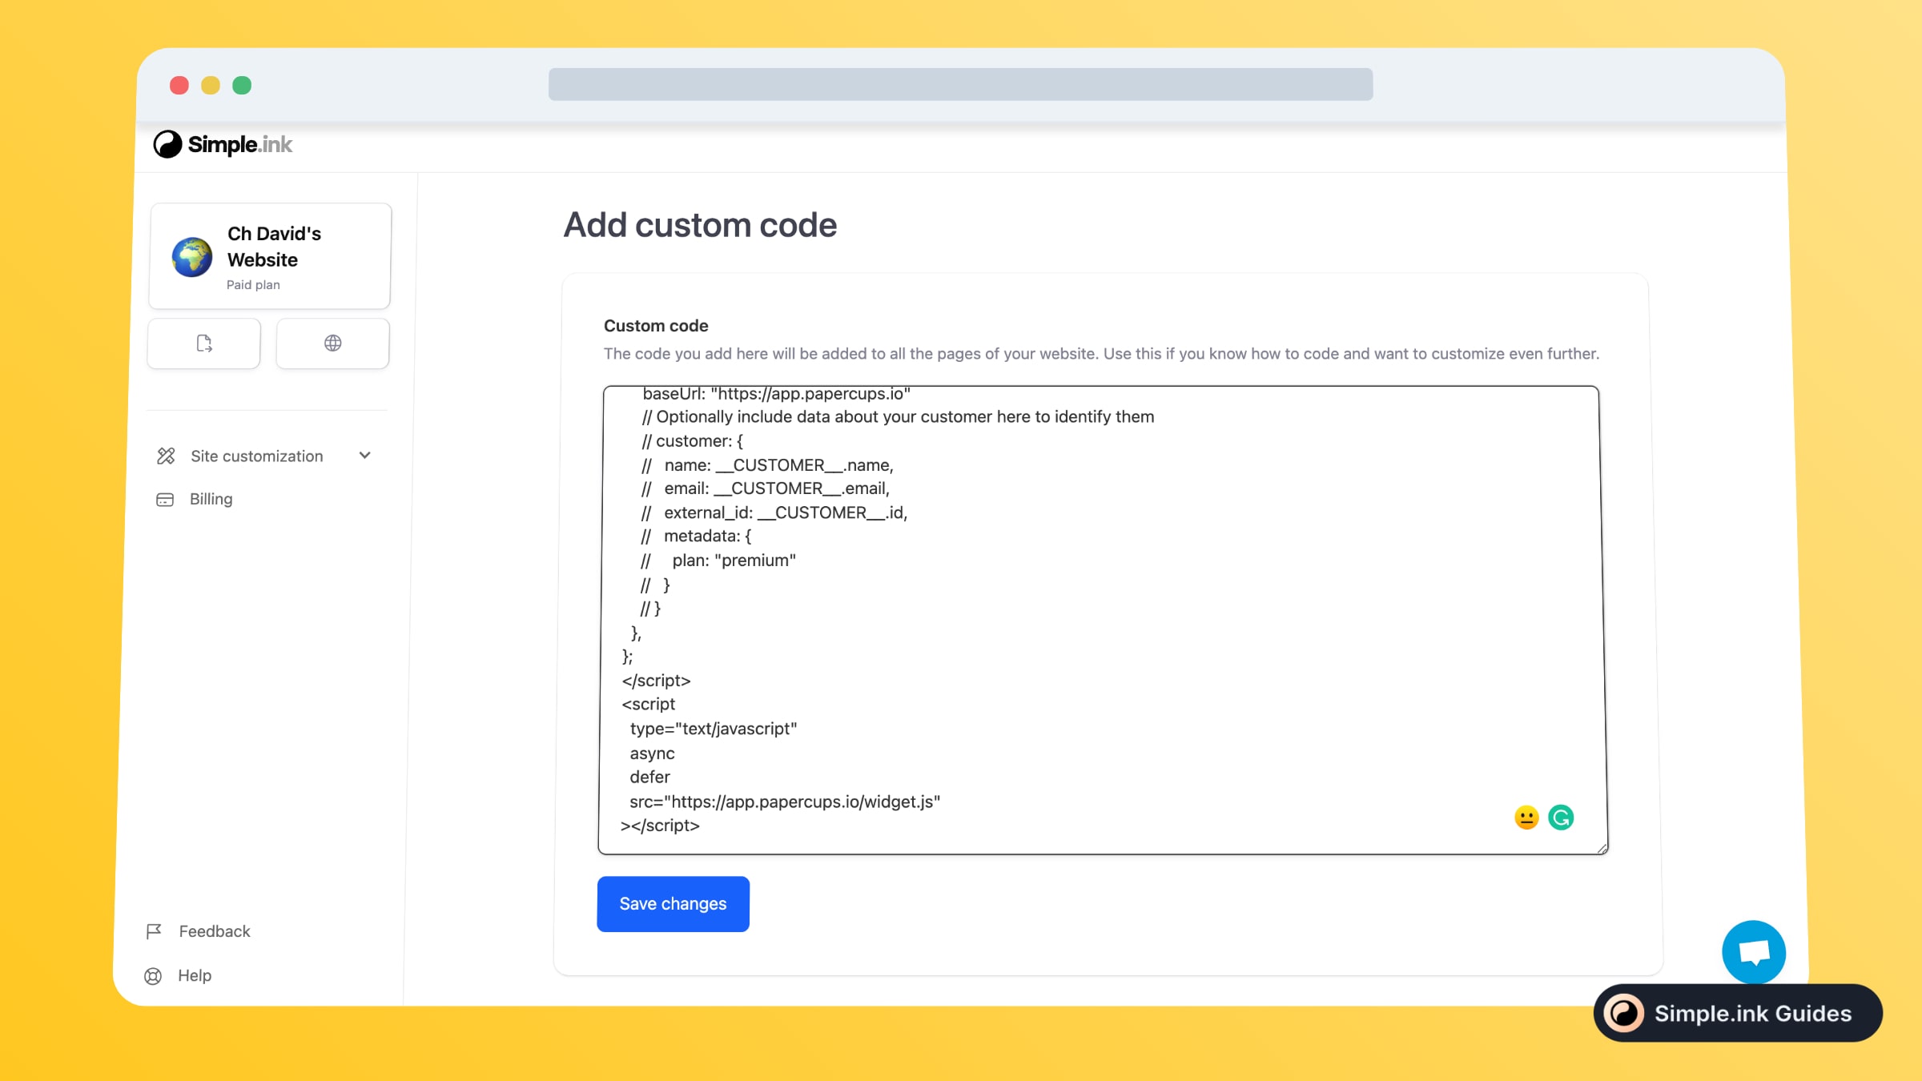Click the Simple.ink Guides badge
Viewport: 1922px width, 1081px height.
[x=1738, y=1013]
